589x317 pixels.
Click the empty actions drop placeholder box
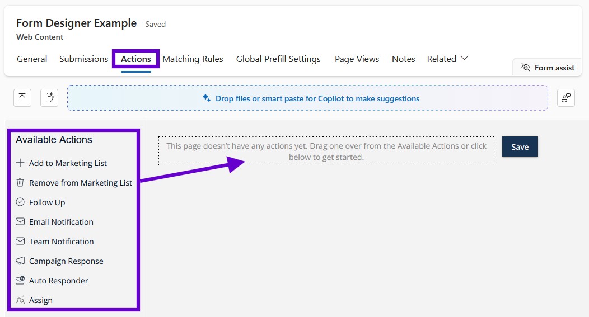coord(326,151)
